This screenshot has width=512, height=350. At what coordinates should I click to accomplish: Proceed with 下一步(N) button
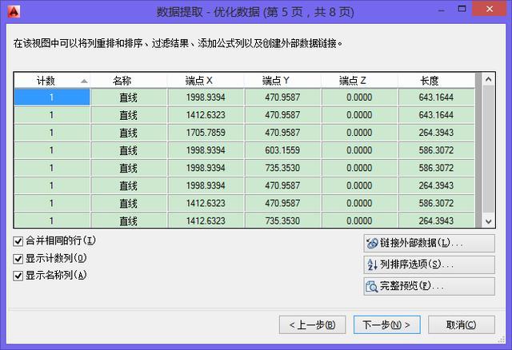(x=387, y=325)
